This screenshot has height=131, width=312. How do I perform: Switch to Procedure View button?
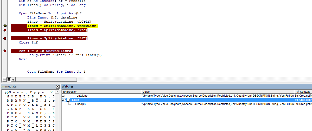pos(4,79)
